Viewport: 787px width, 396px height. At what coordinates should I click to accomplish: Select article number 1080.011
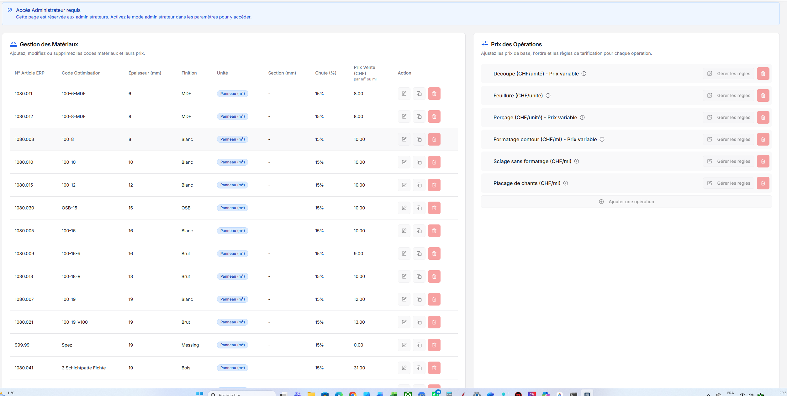click(x=24, y=94)
